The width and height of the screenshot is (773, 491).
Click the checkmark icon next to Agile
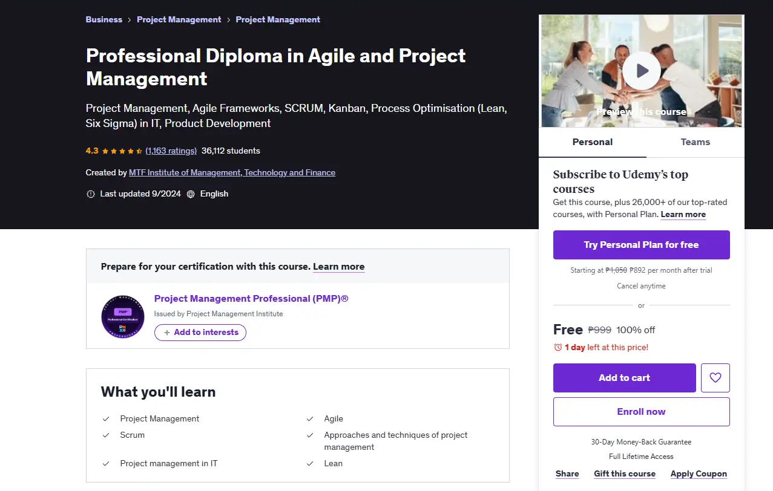pos(310,419)
